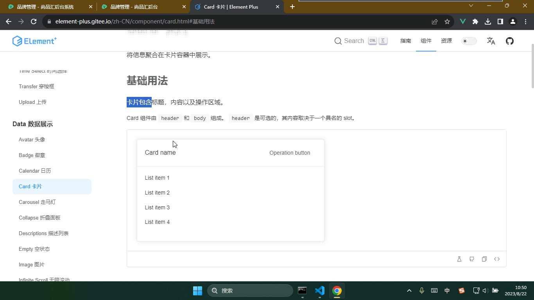The height and width of the screenshot is (300, 534).
Task: Open the Chrome profile avatar
Action: pyautogui.click(x=513, y=21)
